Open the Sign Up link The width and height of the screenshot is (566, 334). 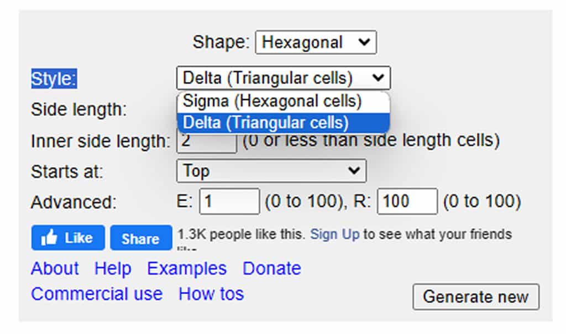point(334,234)
